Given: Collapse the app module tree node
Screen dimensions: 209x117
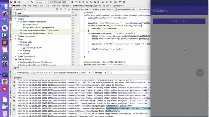Looking at the screenshot, I should coord(13,13).
